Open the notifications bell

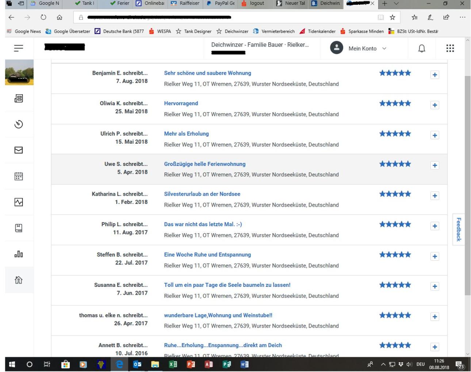click(x=422, y=48)
